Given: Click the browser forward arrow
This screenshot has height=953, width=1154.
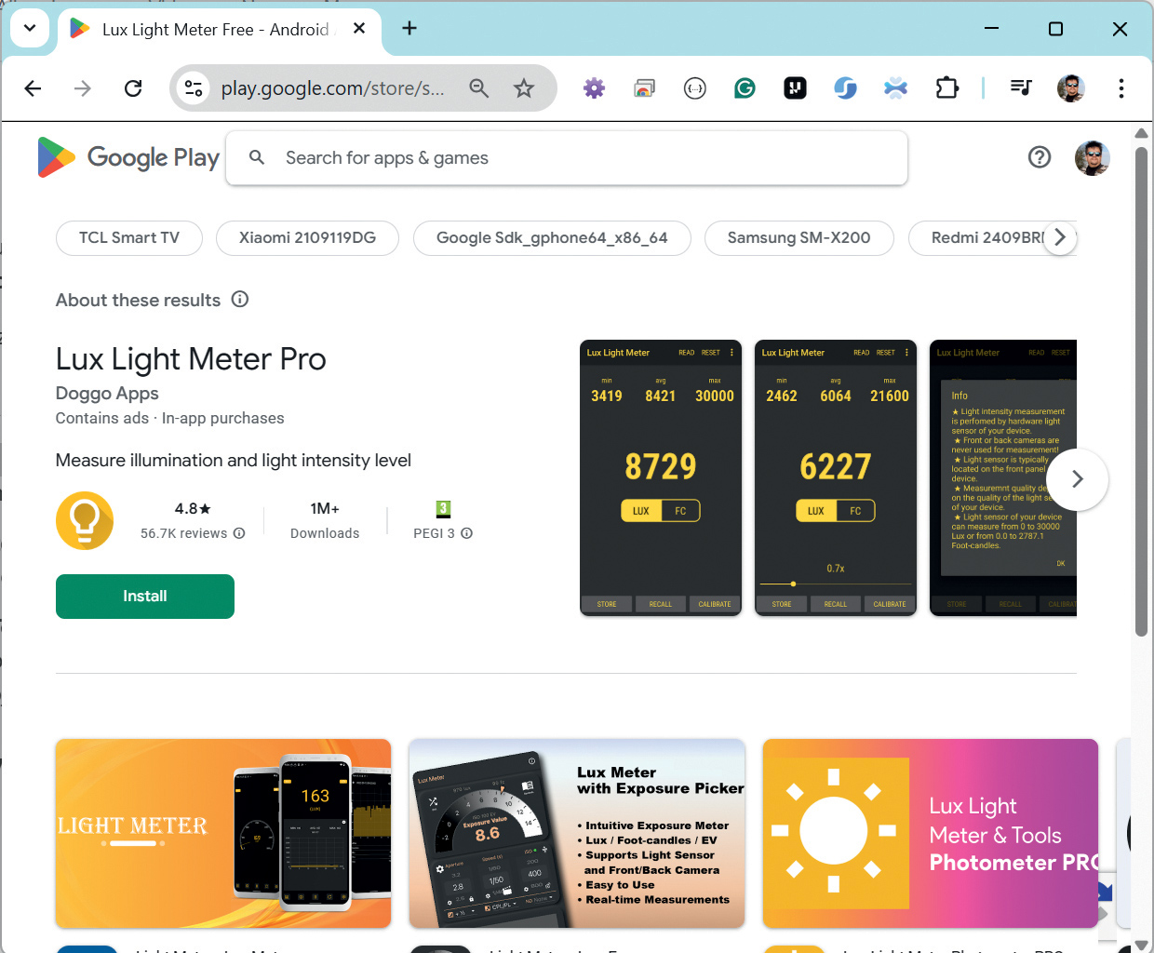Looking at the screenshot, I should (83, 88).
